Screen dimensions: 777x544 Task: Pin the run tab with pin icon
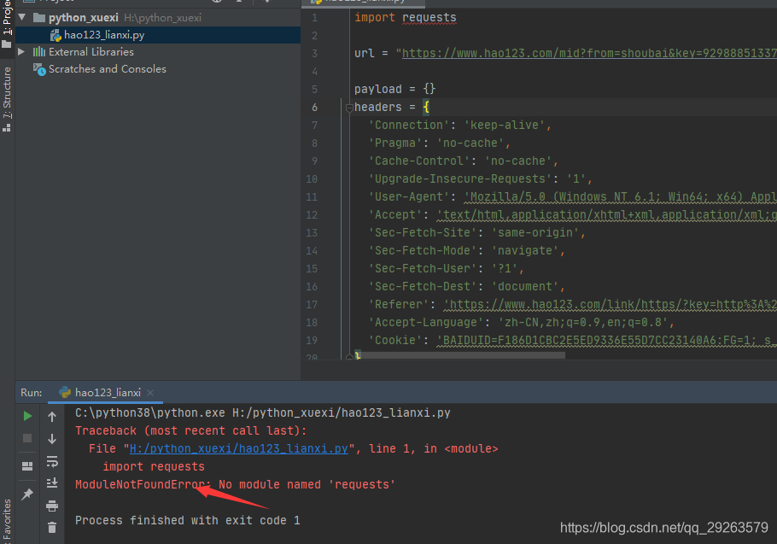(x=27, y=494)
